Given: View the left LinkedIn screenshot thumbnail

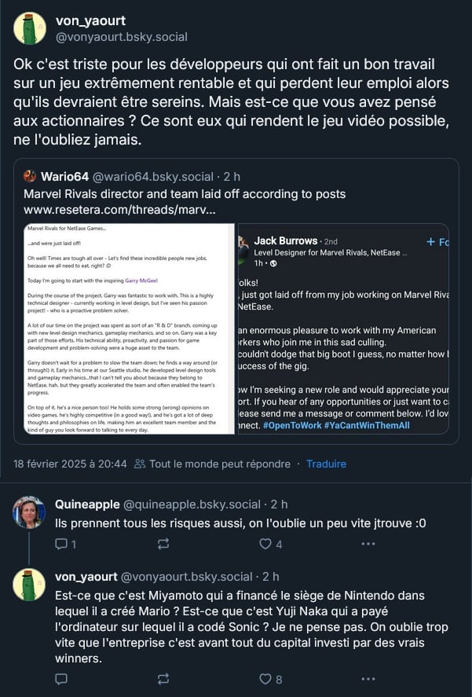Looking at the screenshot, I should coord(129,328).
